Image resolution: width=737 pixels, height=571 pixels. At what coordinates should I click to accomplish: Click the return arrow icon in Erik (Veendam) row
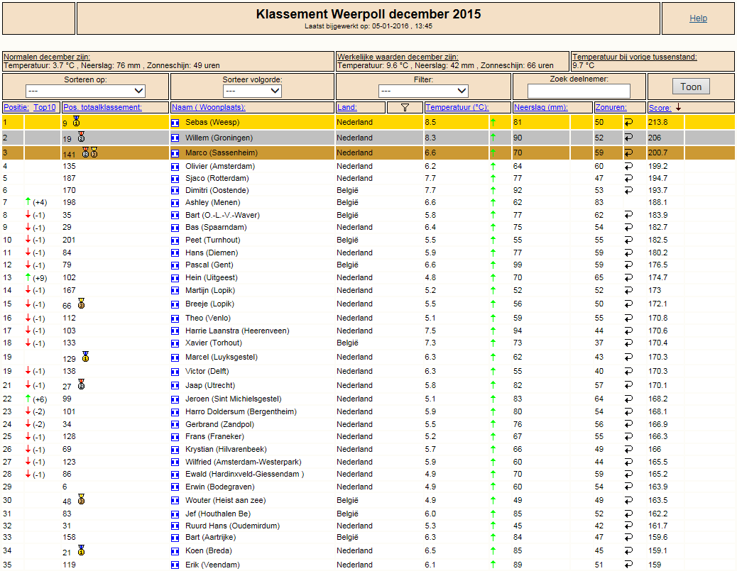pos(628,565)
